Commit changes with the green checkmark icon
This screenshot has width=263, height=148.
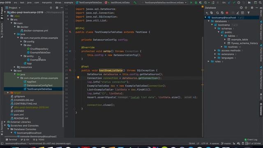234,2
